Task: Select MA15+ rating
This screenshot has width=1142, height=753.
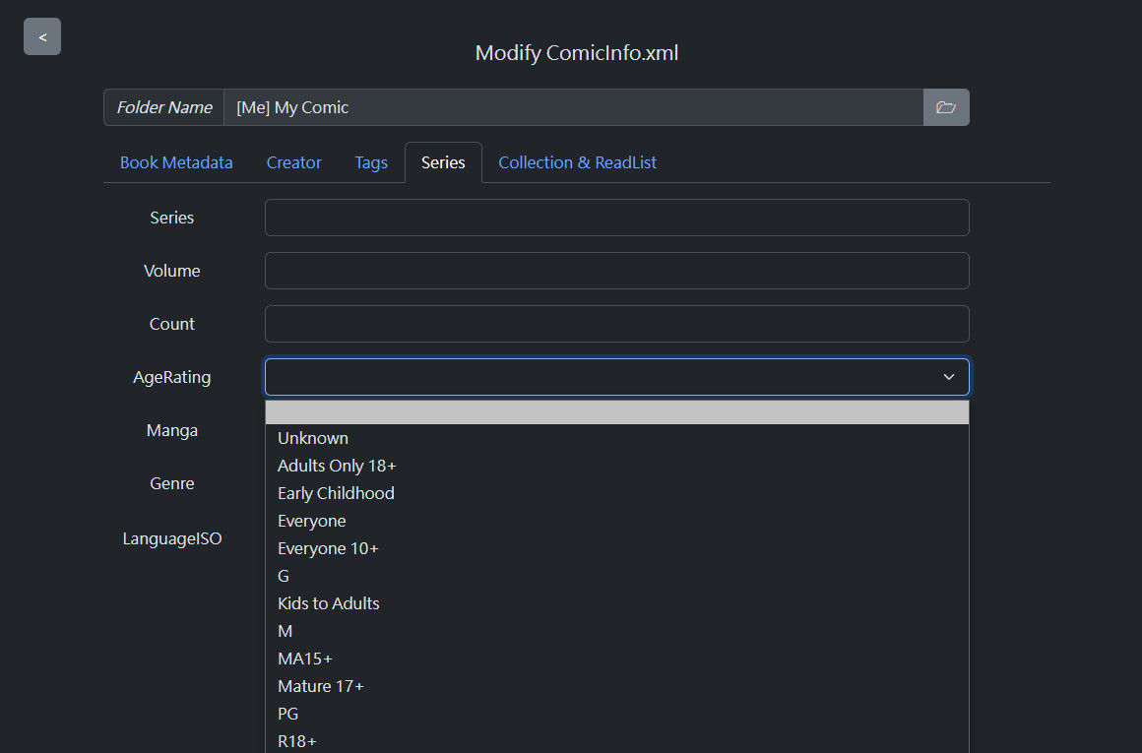Action: pos(617,659)
